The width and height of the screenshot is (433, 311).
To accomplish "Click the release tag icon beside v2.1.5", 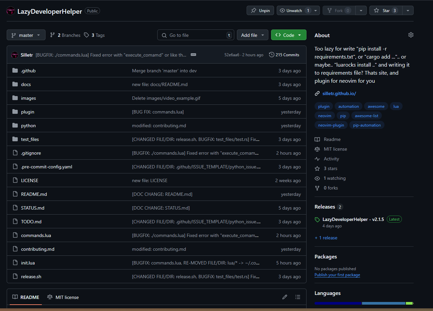I will tap(317, 220).
